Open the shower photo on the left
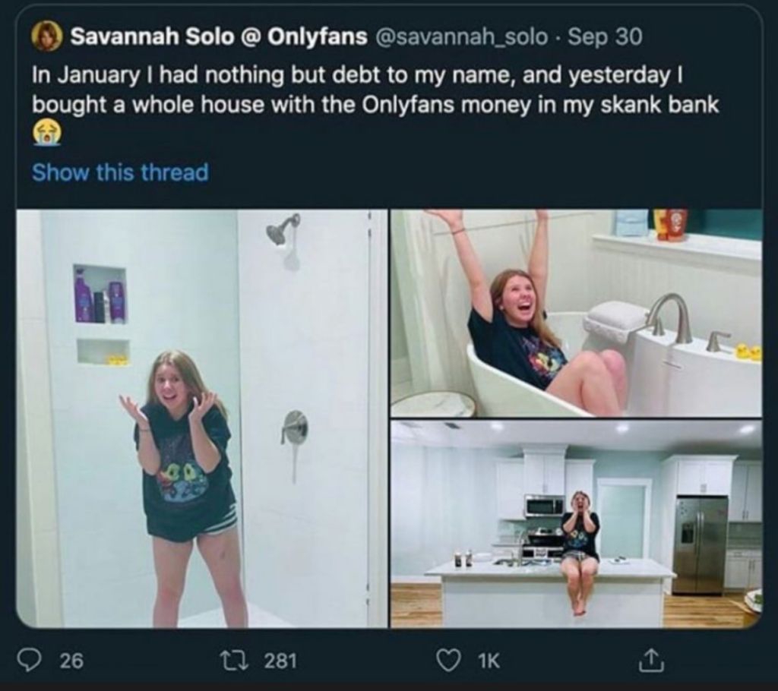The image size is (778, 691). point(201,418)
